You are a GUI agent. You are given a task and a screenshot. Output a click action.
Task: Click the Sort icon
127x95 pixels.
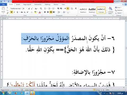click(x=72, y=8)
